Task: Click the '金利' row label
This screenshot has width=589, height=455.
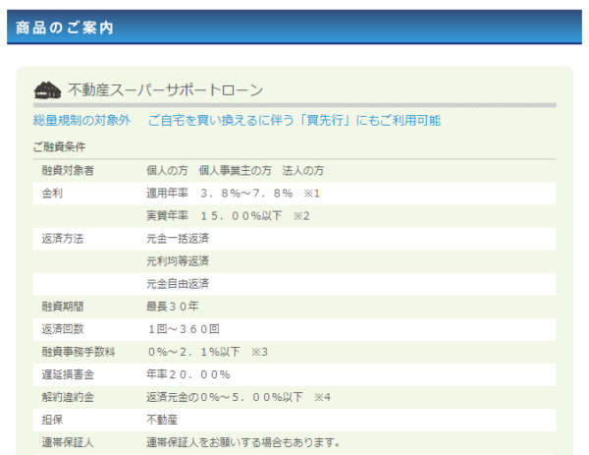Action: pos(52,194)
